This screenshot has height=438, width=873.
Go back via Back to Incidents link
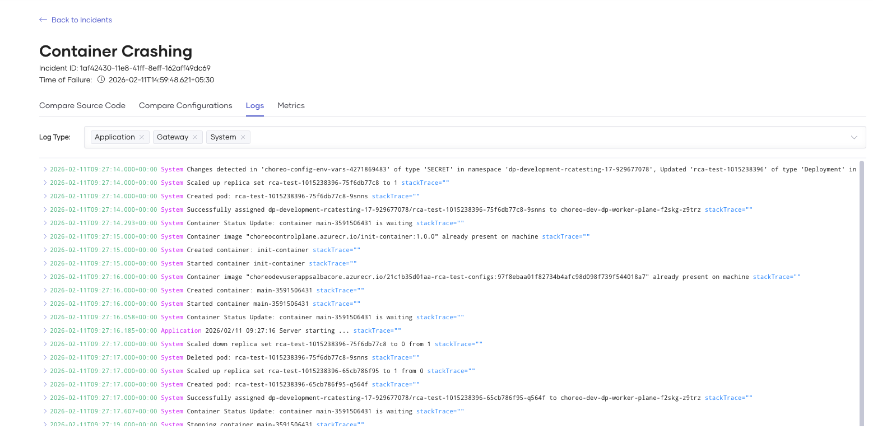pyautogui.click(x=81, y=20)
